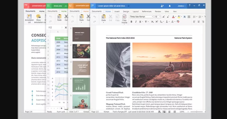The width and height of the screenshot is (227, 119).
Task: Expand the Jessica account menu
Action: click(182, 6)
